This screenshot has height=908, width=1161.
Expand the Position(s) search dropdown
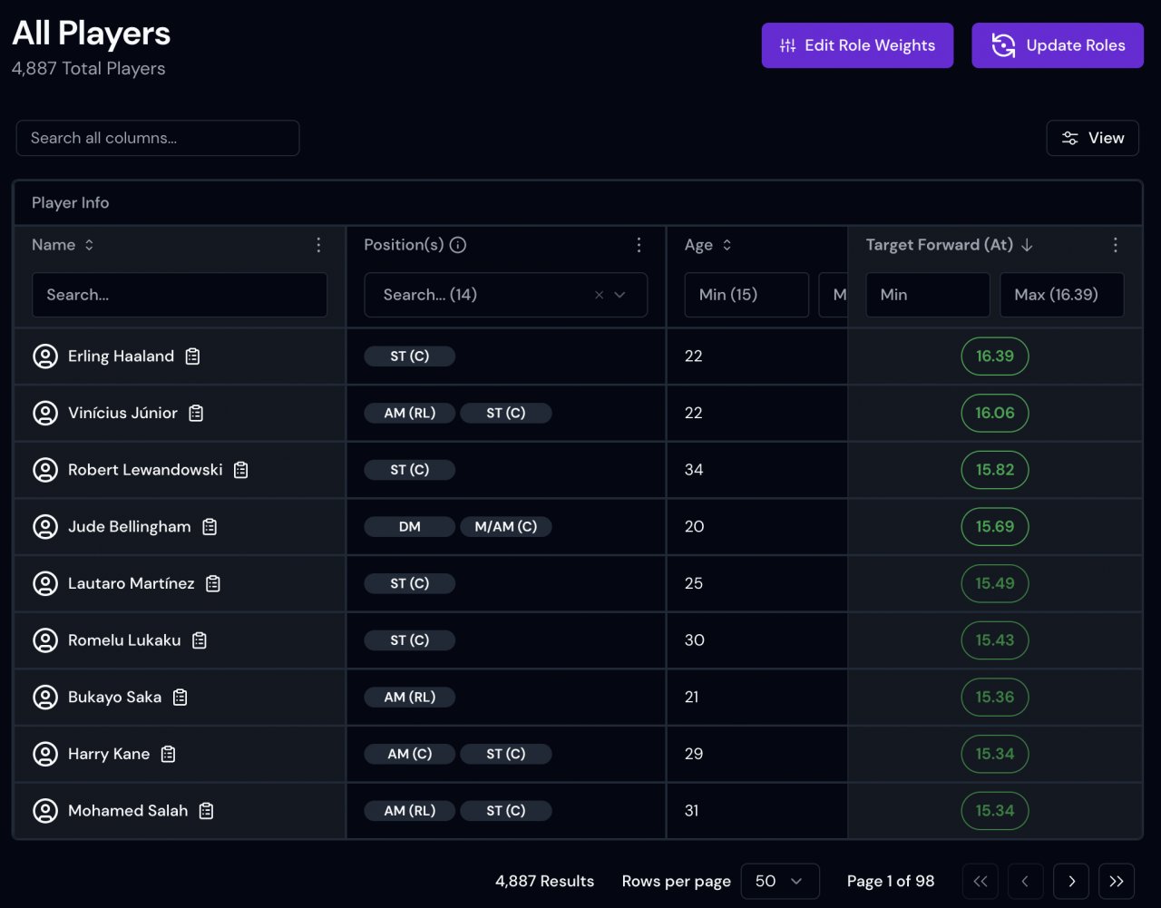point(620,295)
